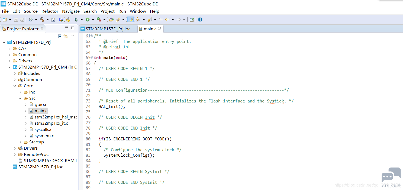Screen dimensions: 403x190
Task: Open the New dropdown arrow
Action: click(10, 20)
